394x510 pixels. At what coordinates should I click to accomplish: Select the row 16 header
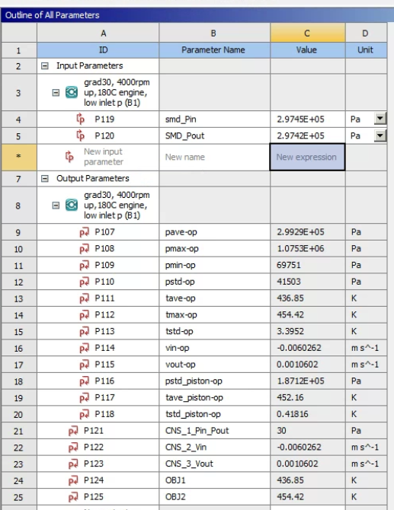coord(19,349)
